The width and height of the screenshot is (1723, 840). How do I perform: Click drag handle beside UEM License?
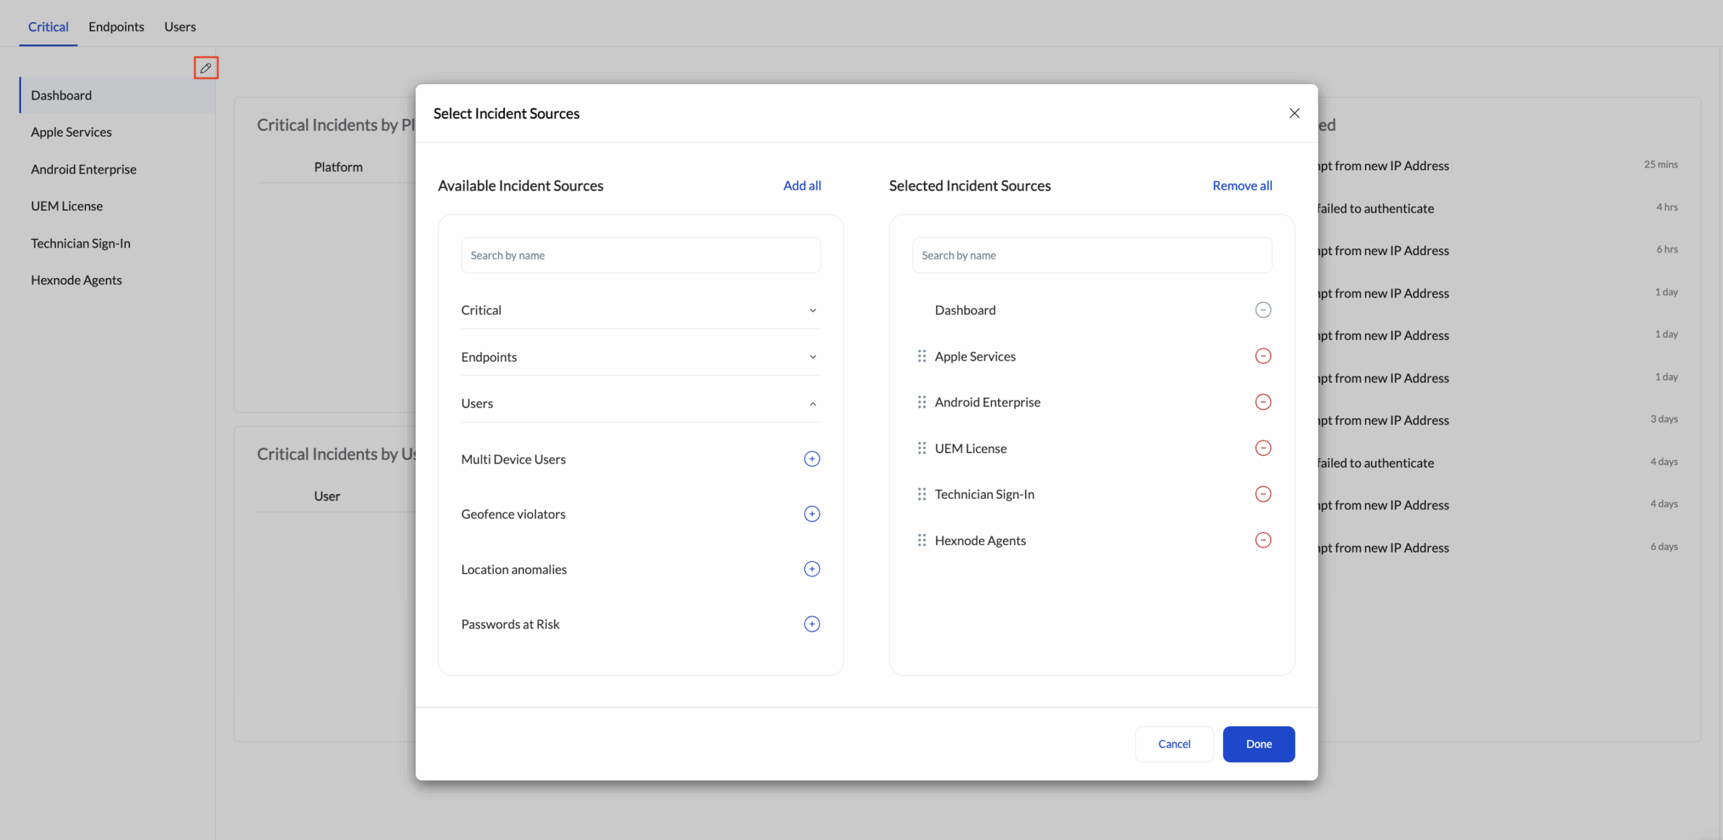(x=921, y=448)
